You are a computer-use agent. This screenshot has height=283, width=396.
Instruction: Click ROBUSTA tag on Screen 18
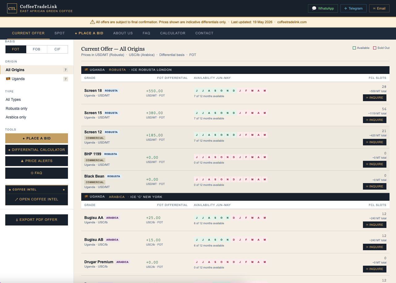(x=111, y=91)
